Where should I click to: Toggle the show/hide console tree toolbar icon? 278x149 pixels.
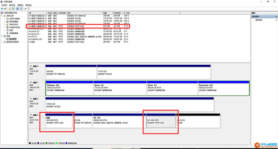pos(13,9)
